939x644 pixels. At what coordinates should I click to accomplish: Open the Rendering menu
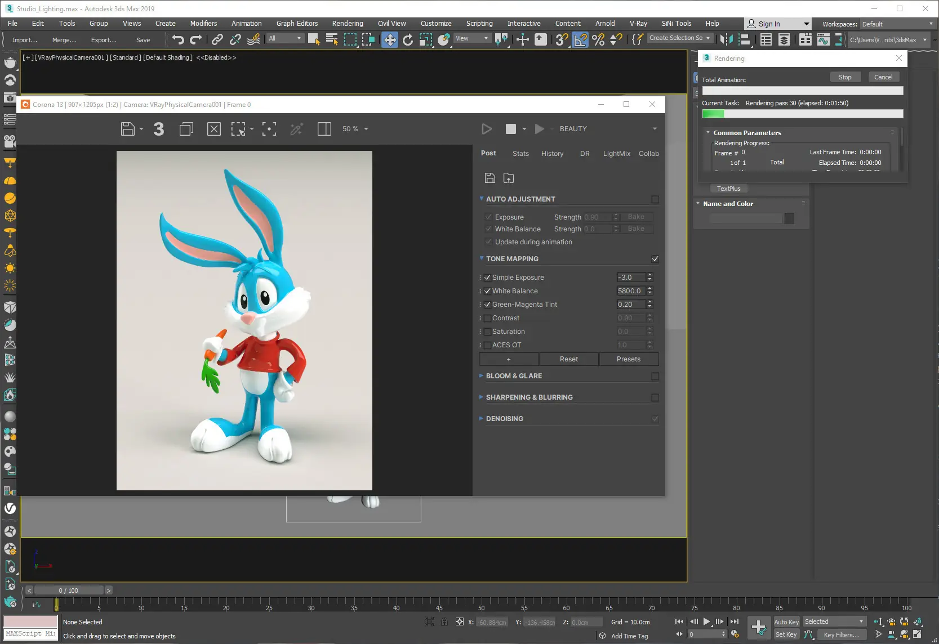347,24
